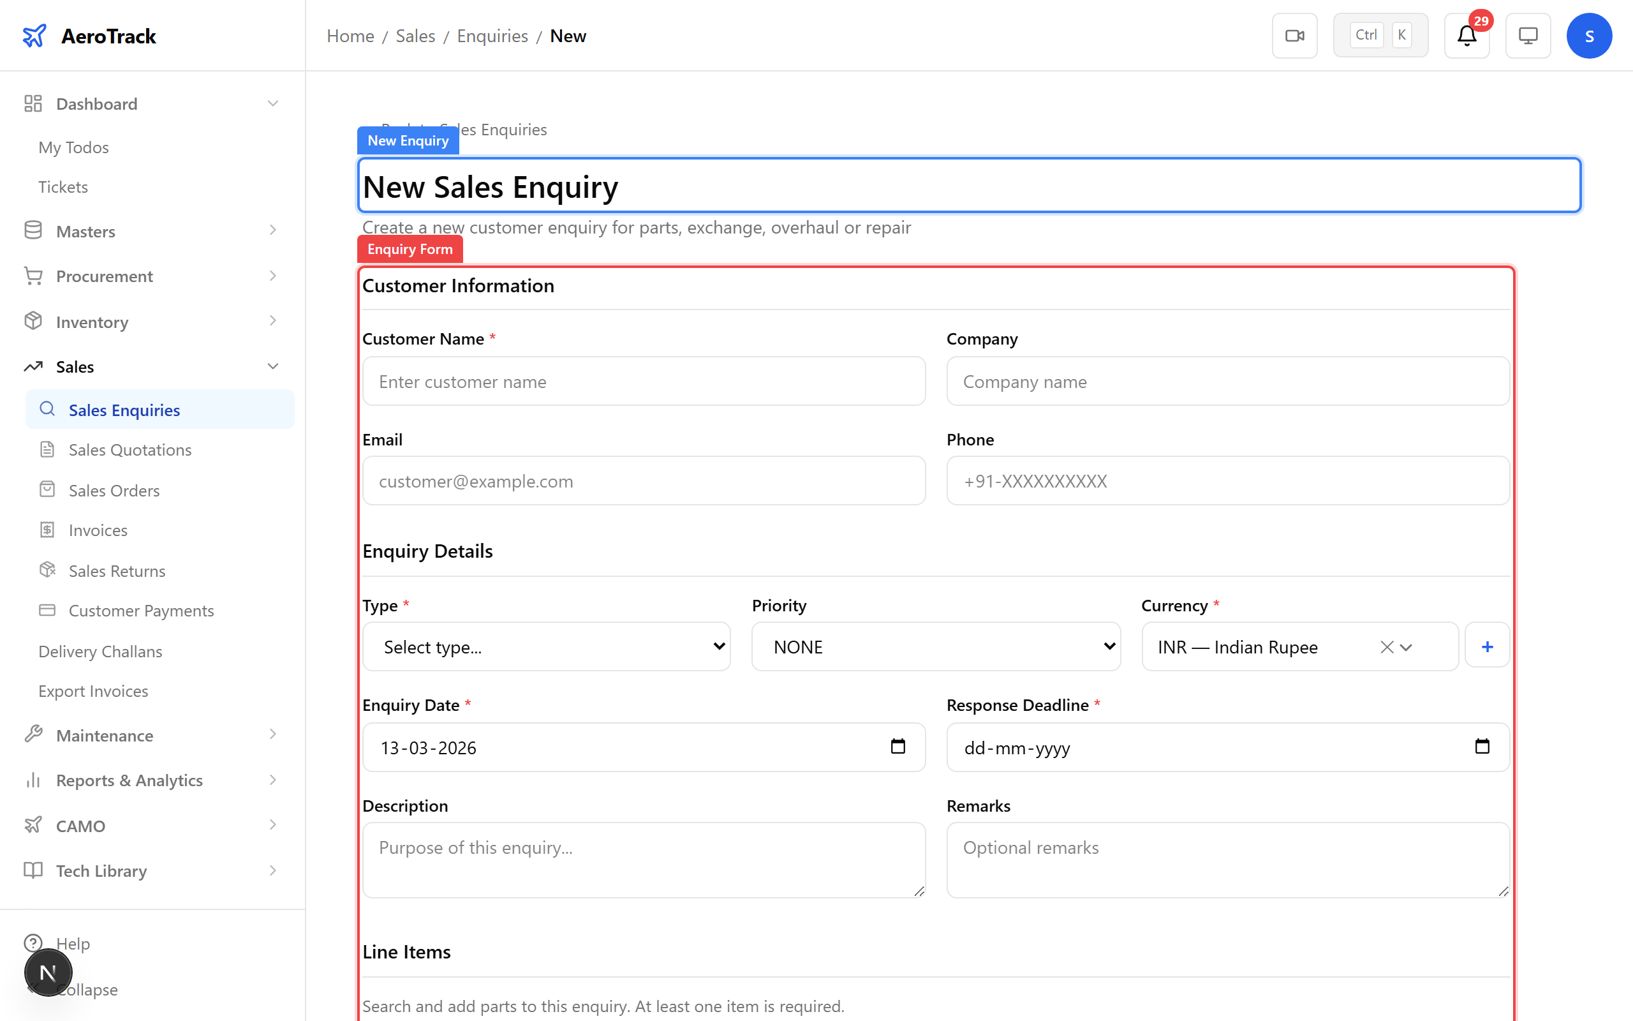1633x1021 pixels.
Task: Open the Sales Quotations section
Action: [x=129, y=449]
